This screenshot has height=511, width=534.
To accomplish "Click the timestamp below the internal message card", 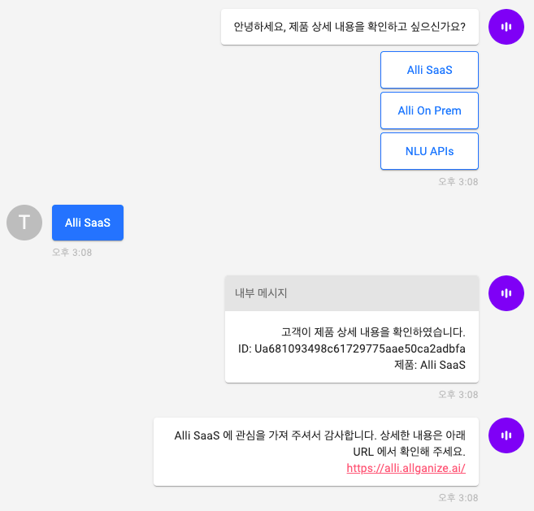I will pos(458,395).
